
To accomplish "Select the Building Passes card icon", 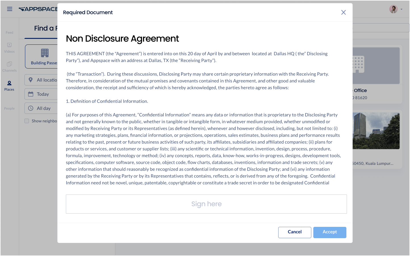I will tap(45, 53).
